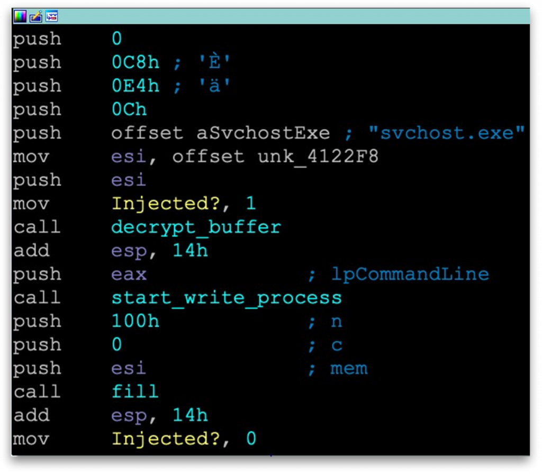Viewport: 542px width, 474px height.
Task: Follow the decrypt_buffer function call
Action: [x=196, y=227]
